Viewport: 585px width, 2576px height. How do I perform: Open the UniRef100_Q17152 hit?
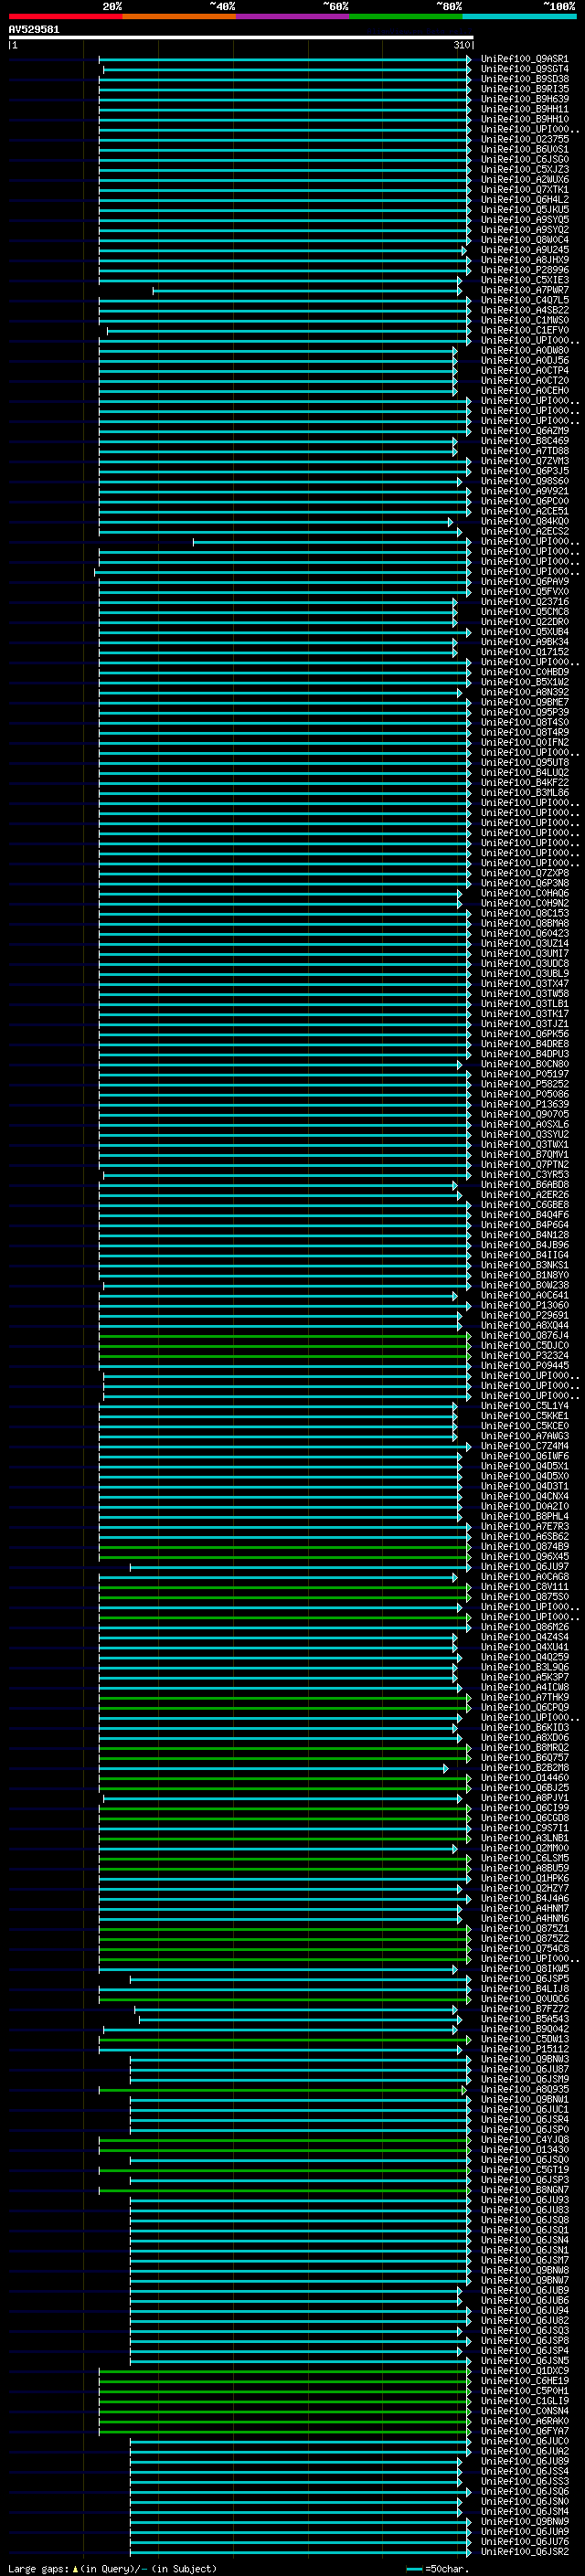click(524, 652)
